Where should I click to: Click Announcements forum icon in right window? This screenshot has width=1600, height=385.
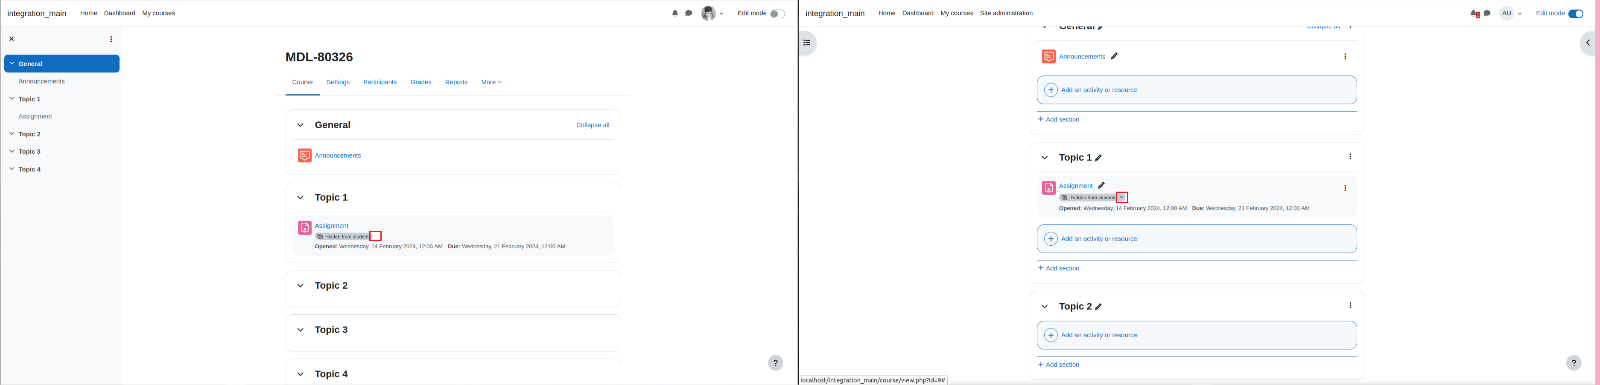(1048, 56)
